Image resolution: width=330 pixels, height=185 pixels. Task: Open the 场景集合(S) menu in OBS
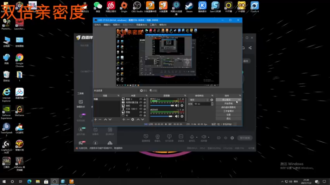[x=141, y=25]
